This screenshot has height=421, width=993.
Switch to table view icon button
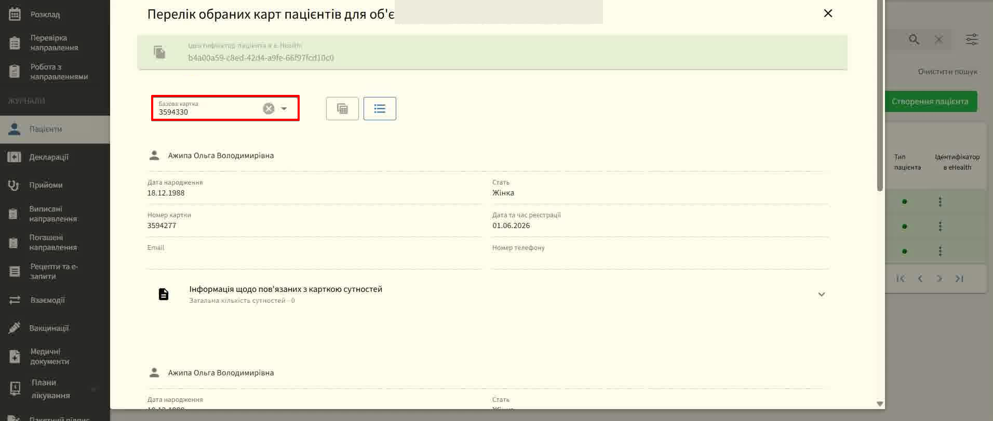(342, 108)
